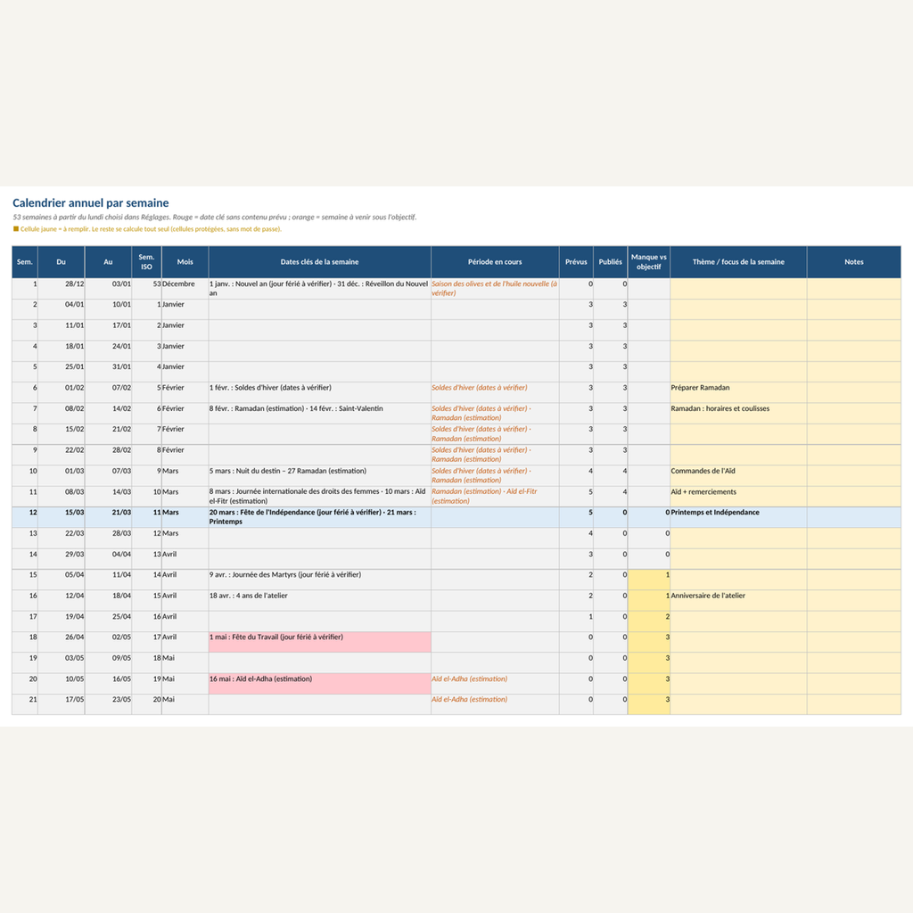Select 'Printemps et Indépendance' theme cell
Screen dimensions: 913x913
(738, 517)
